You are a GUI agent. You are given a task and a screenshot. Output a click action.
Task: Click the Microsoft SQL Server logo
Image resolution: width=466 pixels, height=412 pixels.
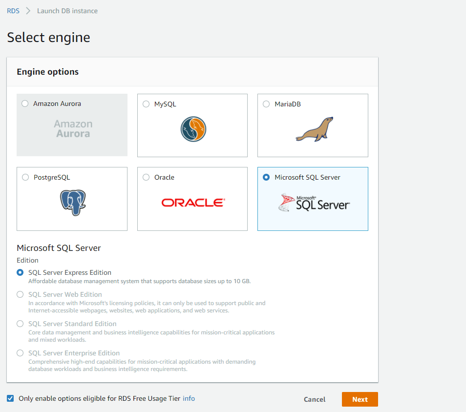314,202
